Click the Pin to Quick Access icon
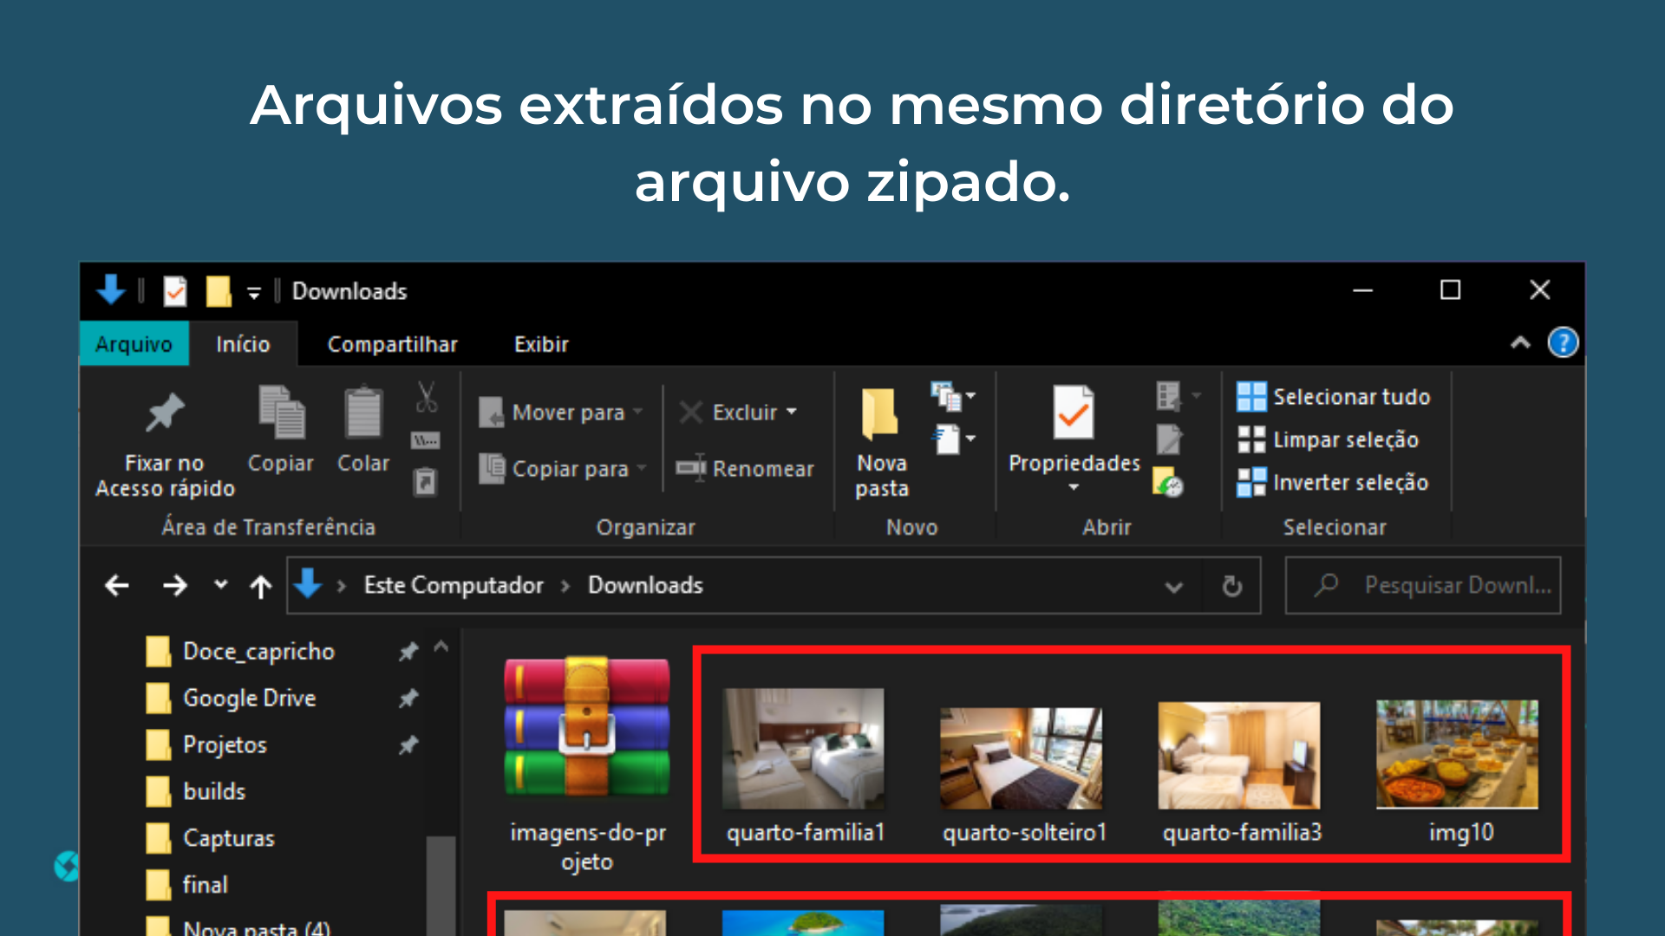 point(165,413)
